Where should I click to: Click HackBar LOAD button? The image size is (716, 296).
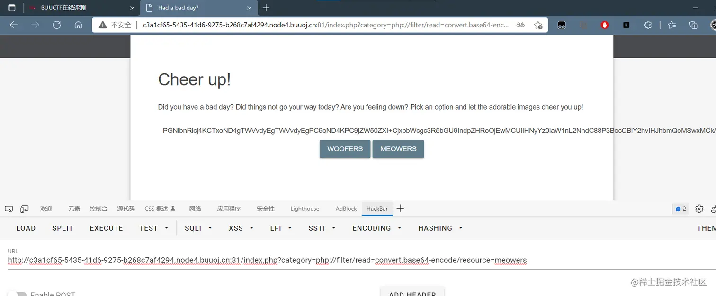click(x=26, y=228)
